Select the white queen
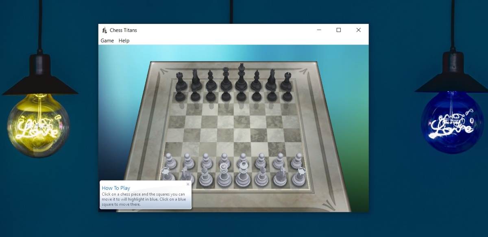The image size is (488, 237). (224, 175)
